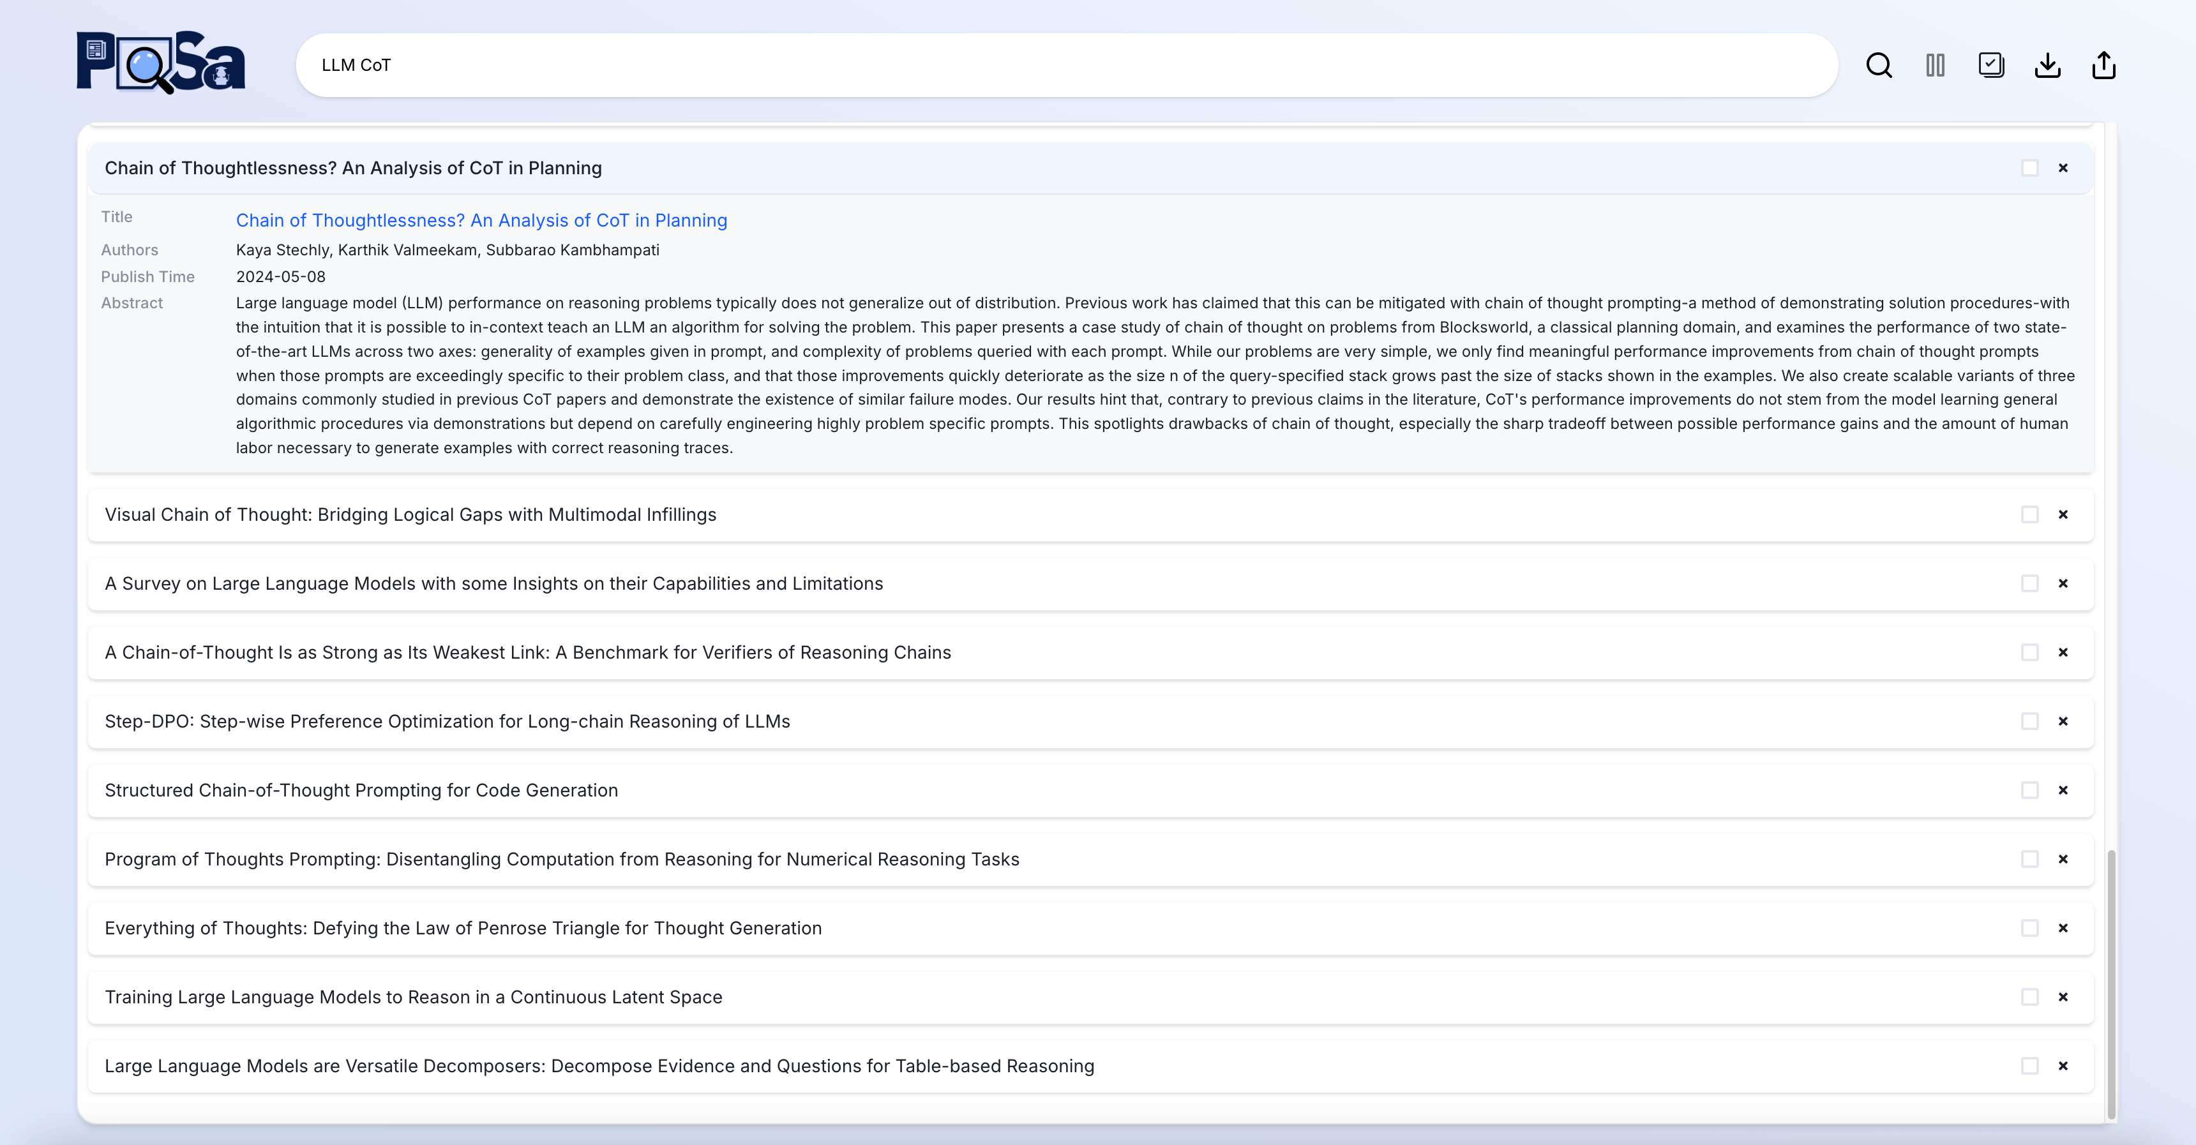Collapse the Chain of Thoughtlessness entry header
The image size is (2196, 1145).
click(x=1090, y=168)
